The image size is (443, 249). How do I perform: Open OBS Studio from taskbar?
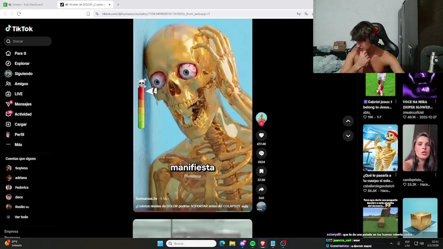click(283, 243)
